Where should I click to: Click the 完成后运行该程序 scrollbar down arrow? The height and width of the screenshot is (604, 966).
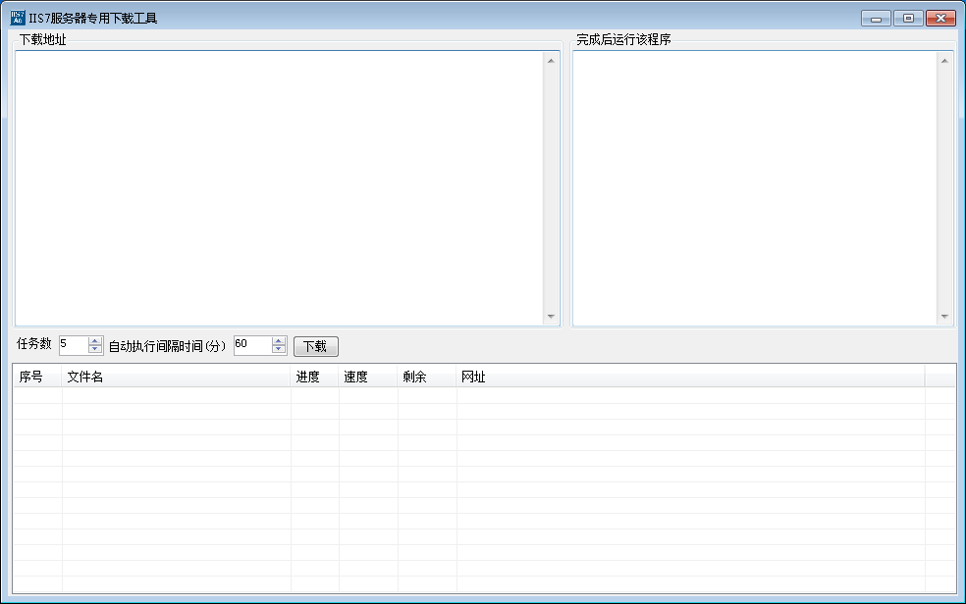944,317
